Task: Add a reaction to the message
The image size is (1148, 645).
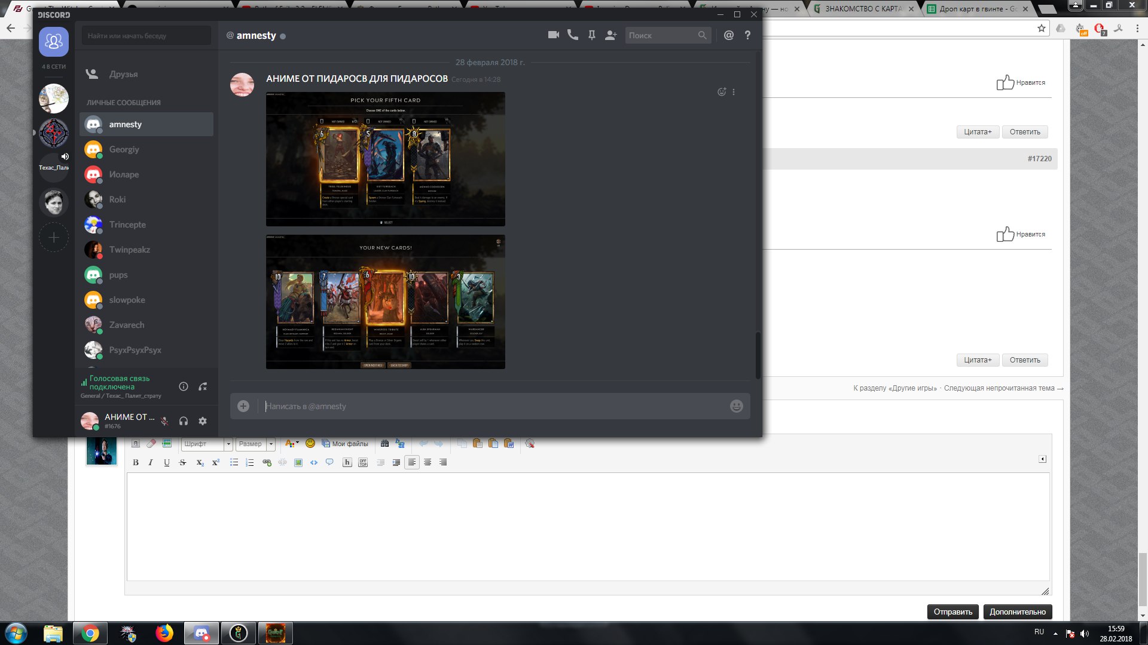Action: click(x=721, y=92)
